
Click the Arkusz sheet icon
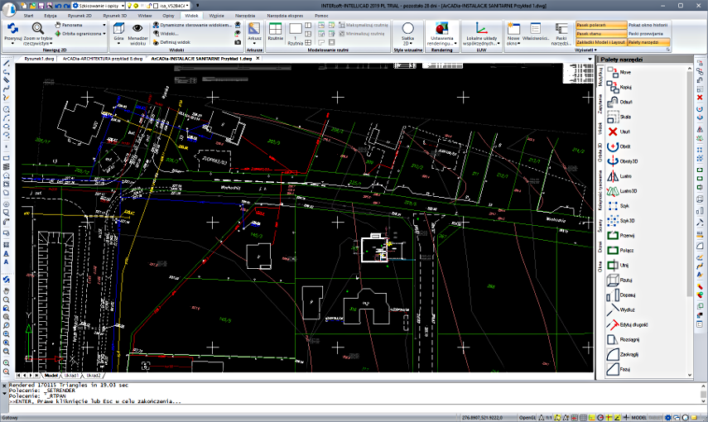(254, 28)
